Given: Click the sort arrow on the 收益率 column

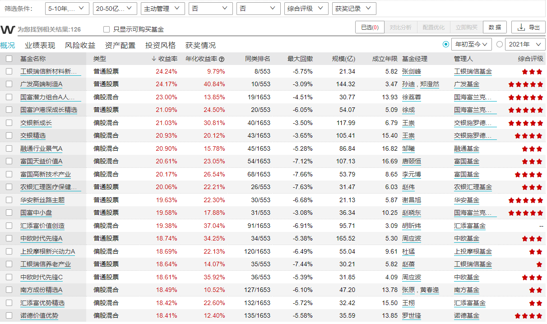Looking at the screenshot, I should click(x=154, y=59).
